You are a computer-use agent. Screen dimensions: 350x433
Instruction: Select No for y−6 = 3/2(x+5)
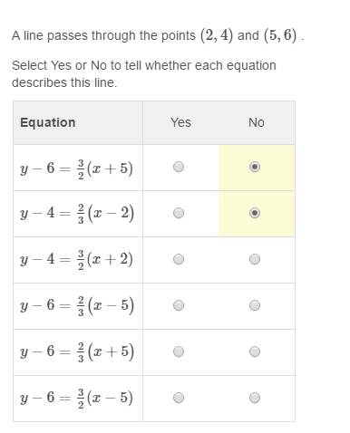click(255, 167)
